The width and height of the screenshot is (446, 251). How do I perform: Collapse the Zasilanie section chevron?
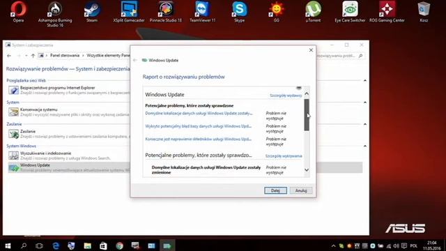click(365, 124)
